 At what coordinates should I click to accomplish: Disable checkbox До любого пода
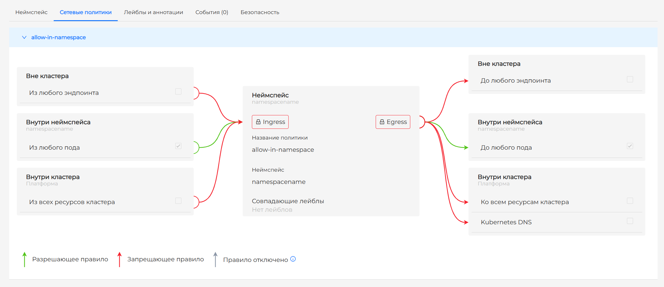[x=630, y=146]
